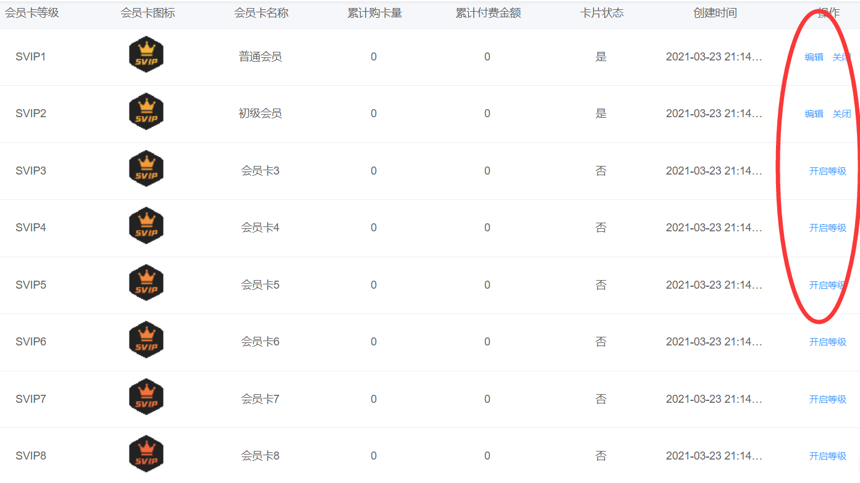Image resolution: width=860 pixels, height=483 pixels.
Task: Click the 会员卡图标 column header
Action: tap(148, 13)
